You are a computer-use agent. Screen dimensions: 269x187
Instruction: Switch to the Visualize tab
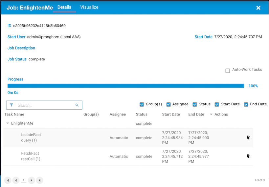pyautogui.click(x=89, y=7)
